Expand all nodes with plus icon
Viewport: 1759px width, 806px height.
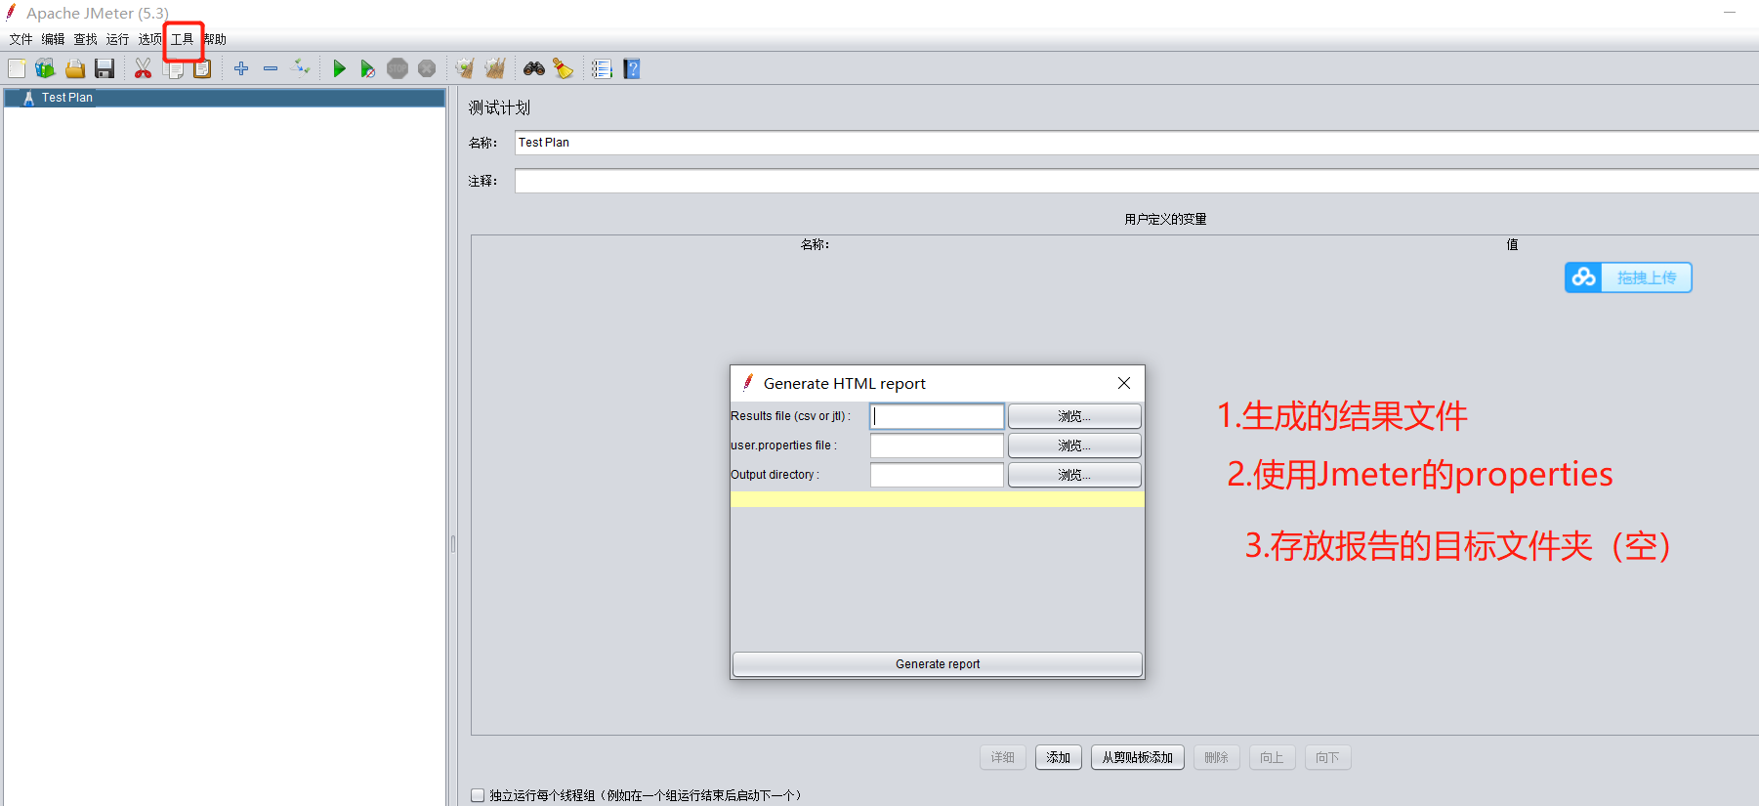pos(241,68)
